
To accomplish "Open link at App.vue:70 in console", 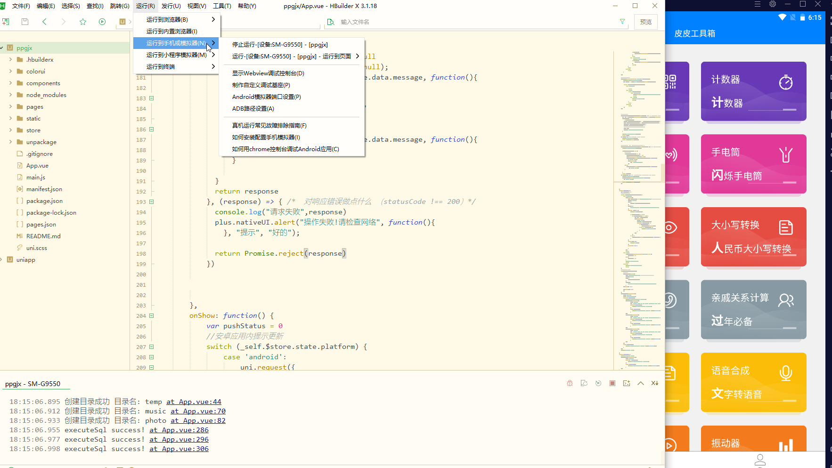I will 198,411.
